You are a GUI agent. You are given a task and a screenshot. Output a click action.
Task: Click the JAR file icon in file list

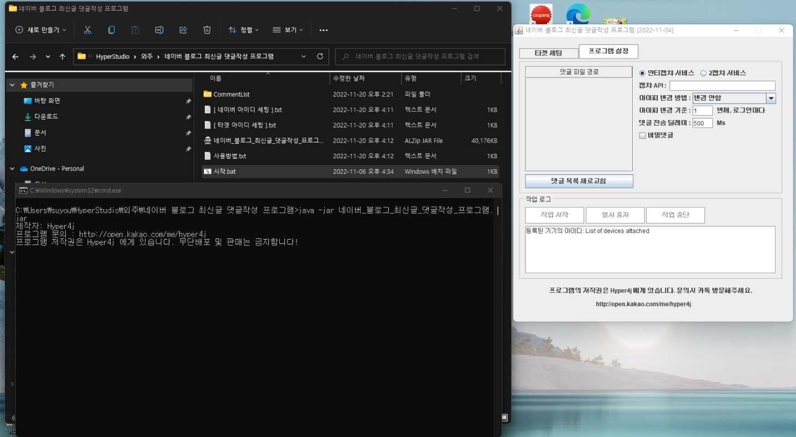coord(207,141)
